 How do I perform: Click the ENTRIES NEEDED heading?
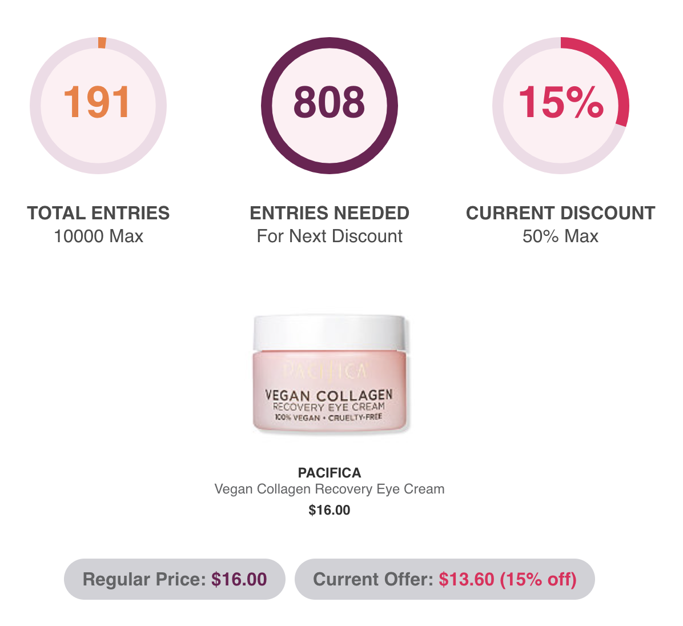tap(330, 213)
